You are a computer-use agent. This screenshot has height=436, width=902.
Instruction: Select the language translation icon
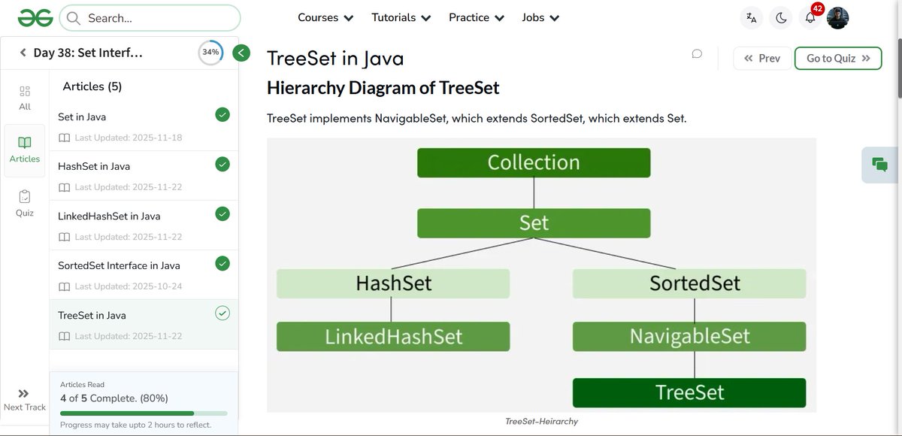pos(751,17)
